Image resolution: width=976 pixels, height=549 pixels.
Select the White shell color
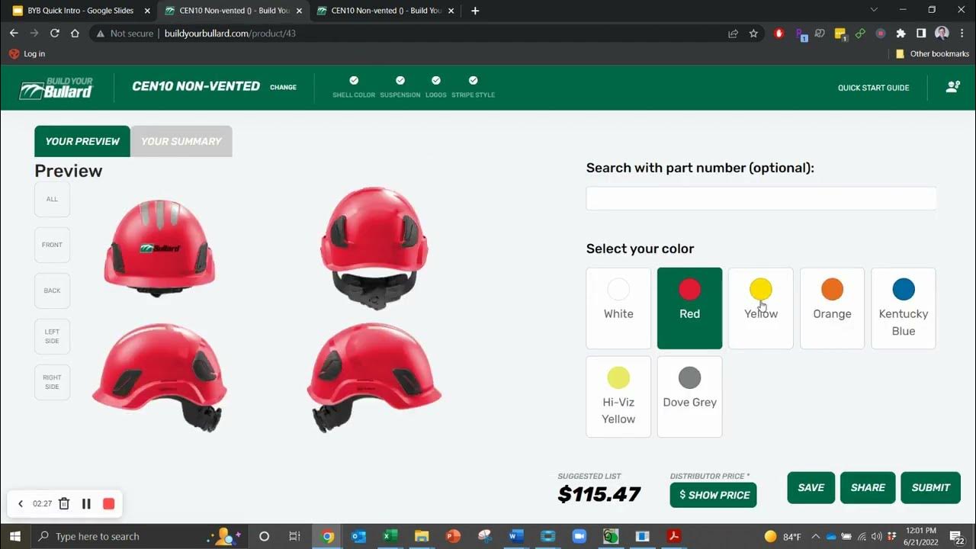coord(618,308)
